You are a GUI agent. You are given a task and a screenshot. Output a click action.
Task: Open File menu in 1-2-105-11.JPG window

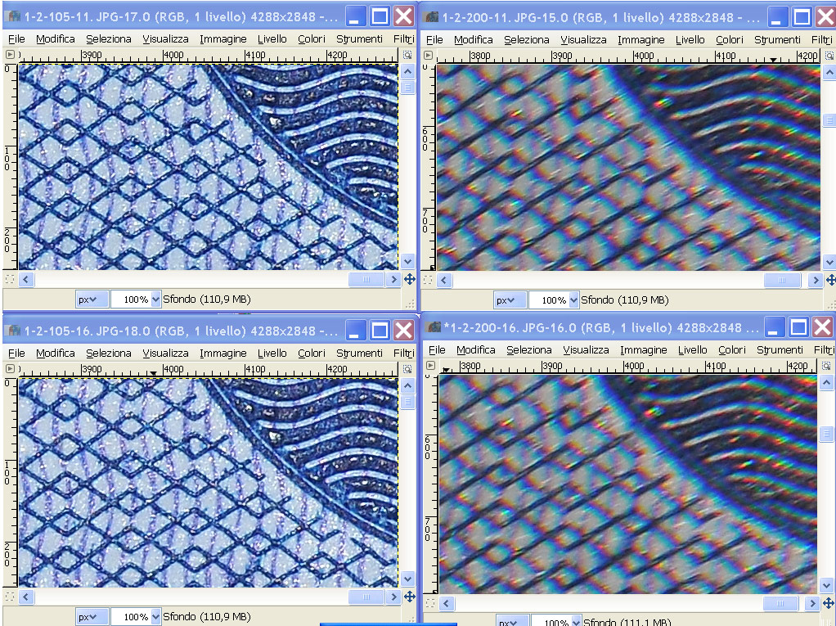coord(16,39)
